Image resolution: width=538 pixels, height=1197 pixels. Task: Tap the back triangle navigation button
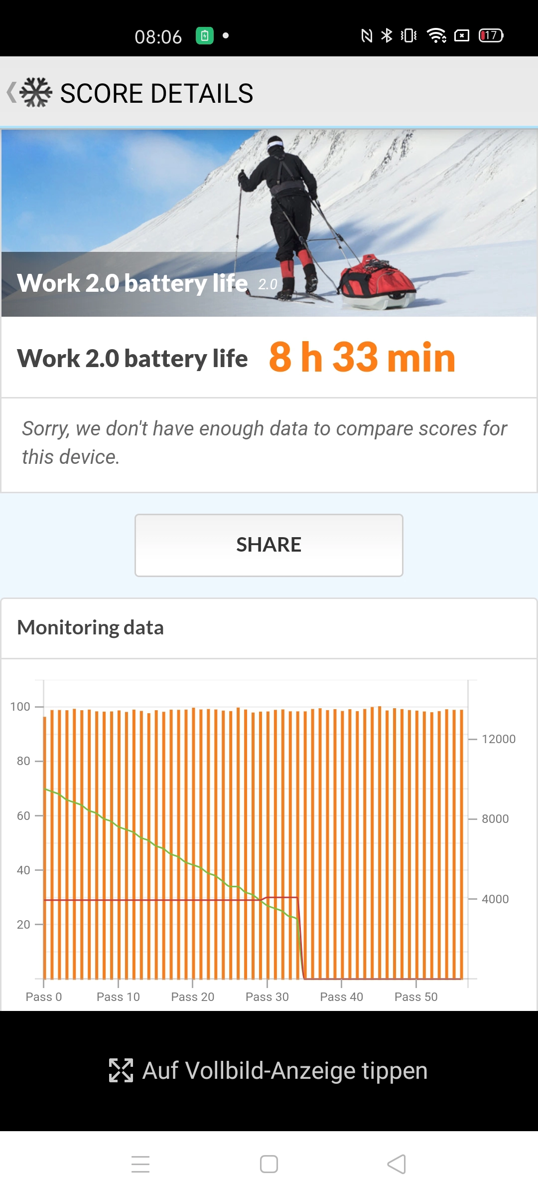pyautogui.click(x=397, y=1164)
